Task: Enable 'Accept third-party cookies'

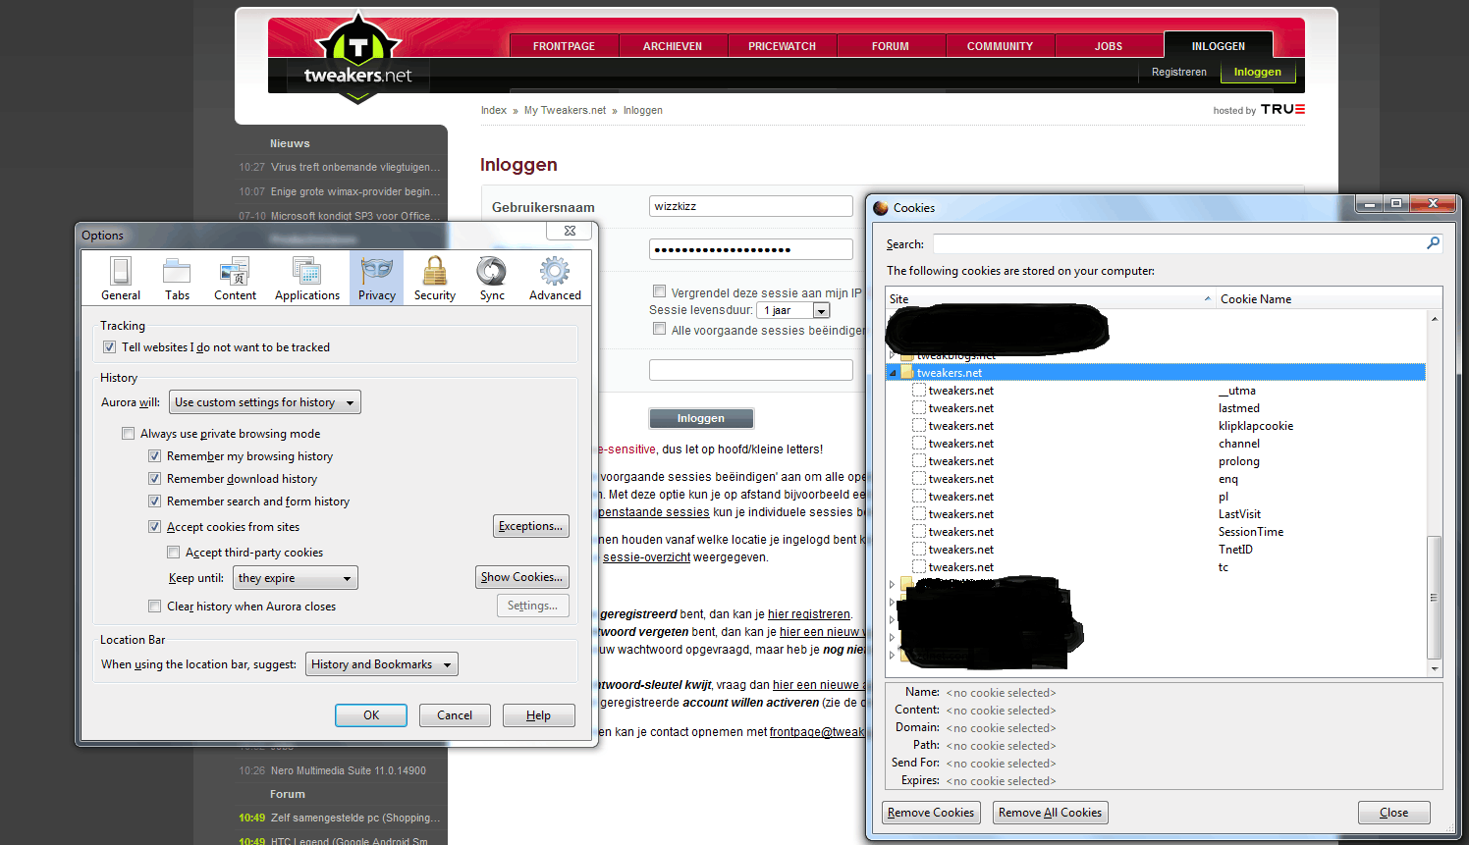Action: point(173,553)
